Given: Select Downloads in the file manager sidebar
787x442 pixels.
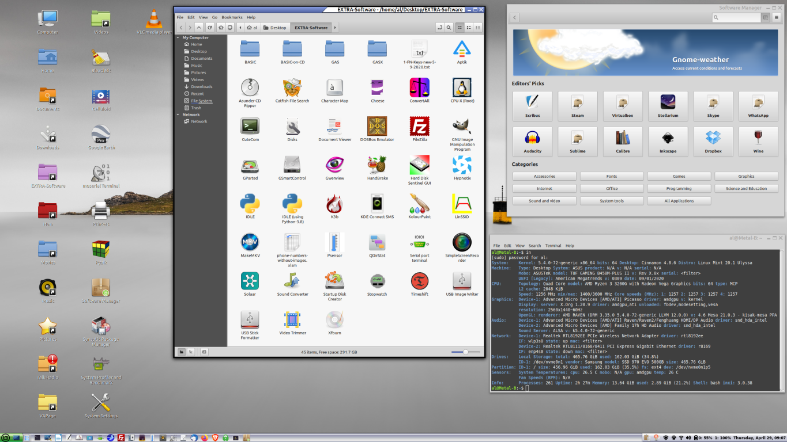Looking at the screenshot, I should pos(201,86).
